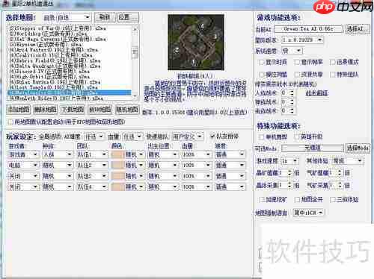The height and width of the screenshot is (279, 374).
Task: Click the 气矿储量 spinner arrows
Action: click(x=340, y=173)
